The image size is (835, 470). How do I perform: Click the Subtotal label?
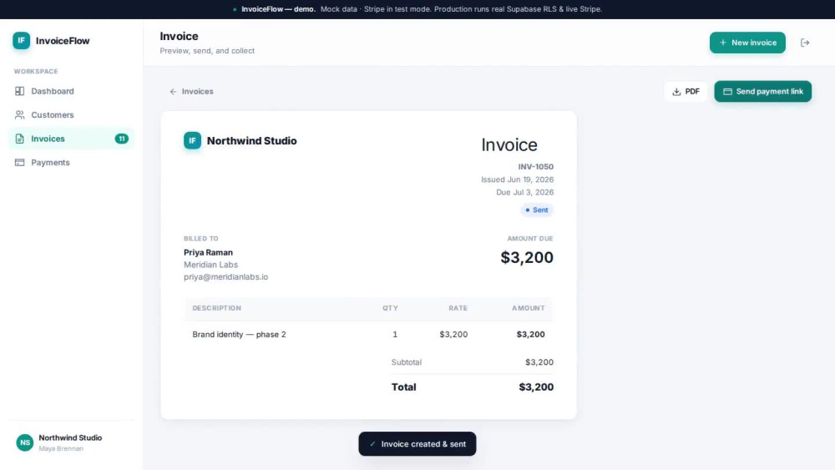click(407, 362)
